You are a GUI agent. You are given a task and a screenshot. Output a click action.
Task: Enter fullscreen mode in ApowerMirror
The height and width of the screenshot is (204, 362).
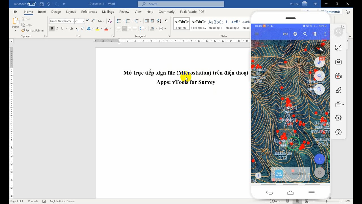(x=338, y=48)
